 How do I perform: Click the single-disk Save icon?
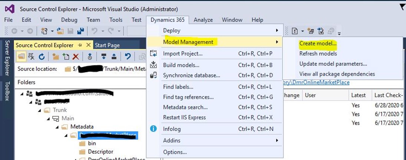pos(70,31)
